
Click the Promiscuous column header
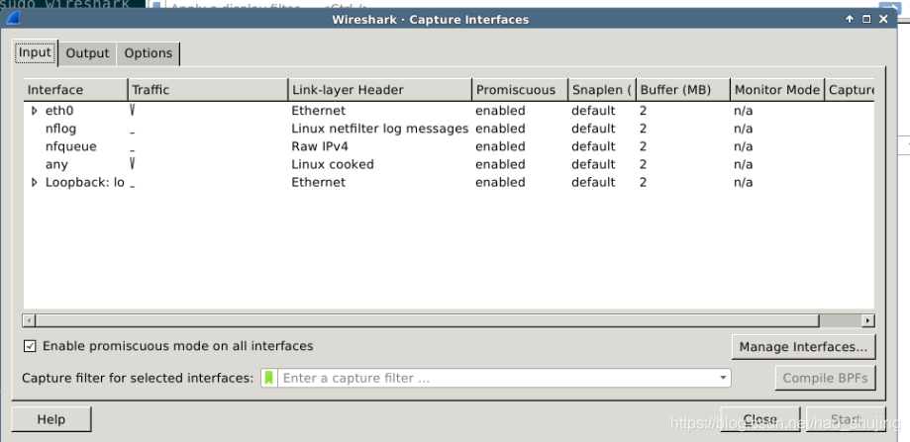pos(520,90)
